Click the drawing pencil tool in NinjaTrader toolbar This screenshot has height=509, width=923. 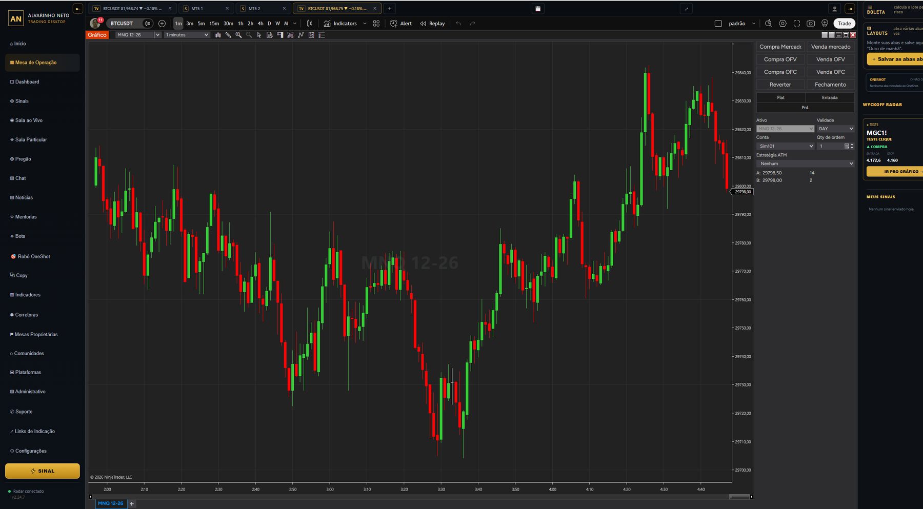click(x=228, y=35)
